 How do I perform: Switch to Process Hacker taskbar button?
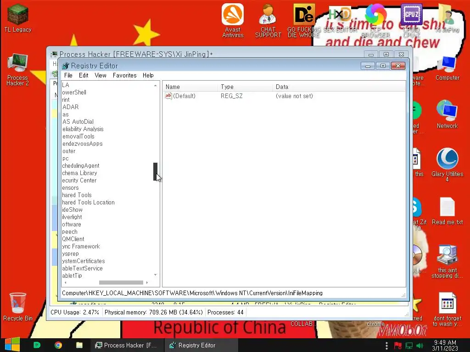(x=127, y=345)
